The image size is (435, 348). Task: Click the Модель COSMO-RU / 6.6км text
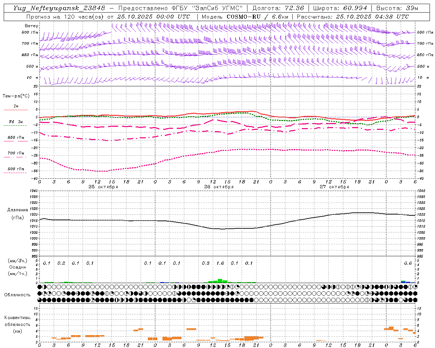[245, 17]
